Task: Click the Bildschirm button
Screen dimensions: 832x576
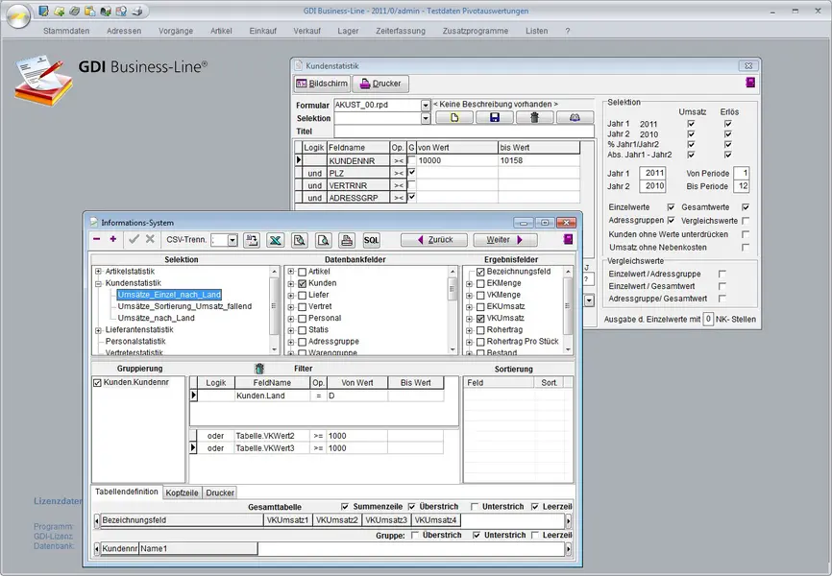Action: point(321,84)
